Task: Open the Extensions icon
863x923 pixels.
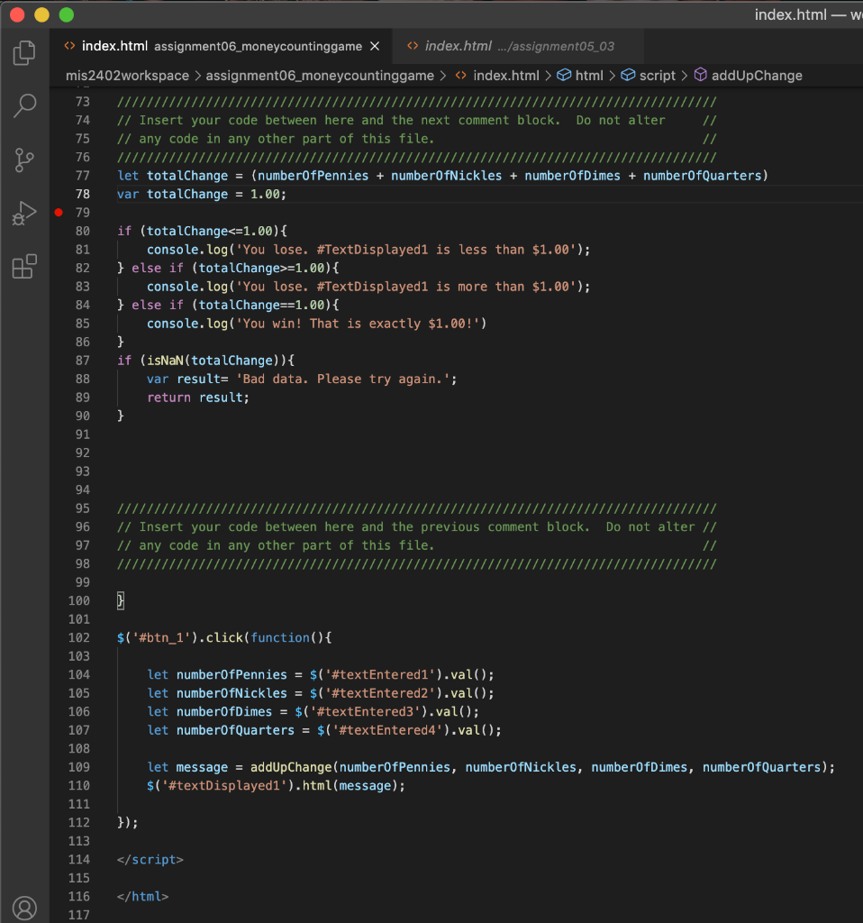Action: (24, 267)
